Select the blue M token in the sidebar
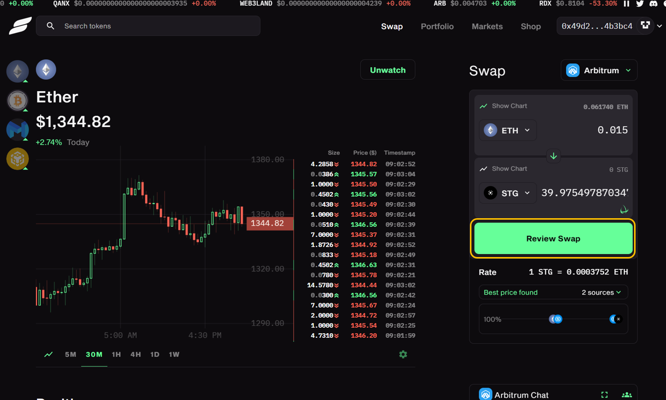The height and width of the screenshot is (400, 666). point(17,130)
